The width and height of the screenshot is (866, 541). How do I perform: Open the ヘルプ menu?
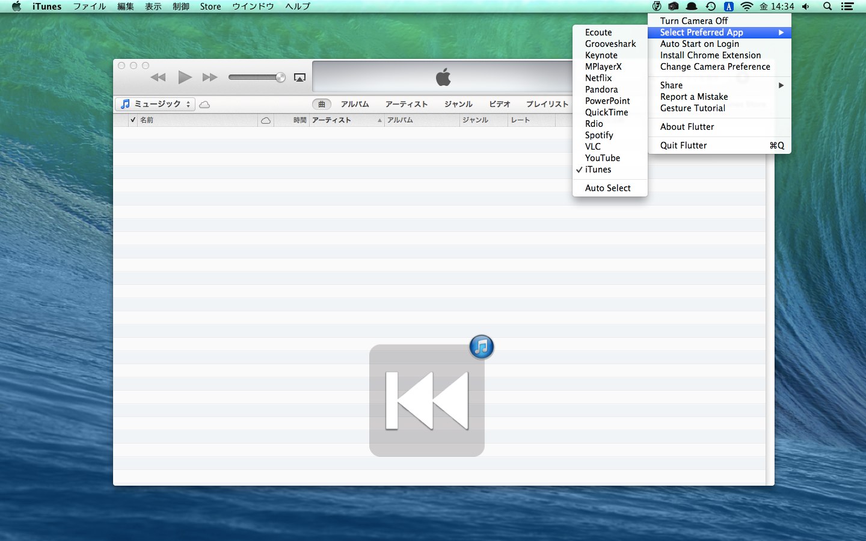click(x=298, y=7)
